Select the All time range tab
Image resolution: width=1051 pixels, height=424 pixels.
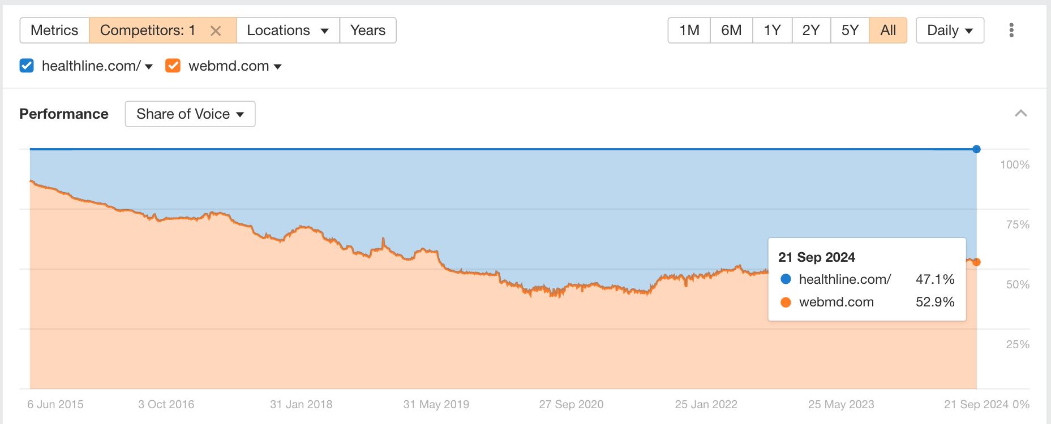(888, 31)
